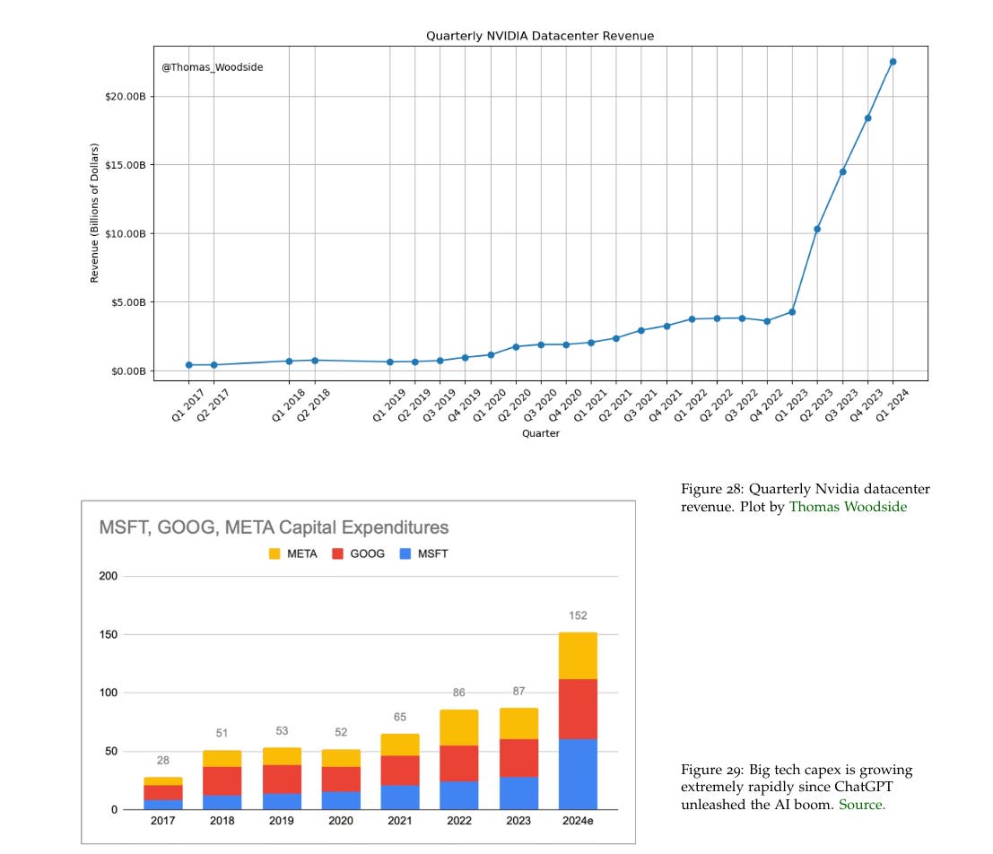Click the Q4 2023 data point
Image resolution: width=993 pixels, height=854 pixels.
867,118
